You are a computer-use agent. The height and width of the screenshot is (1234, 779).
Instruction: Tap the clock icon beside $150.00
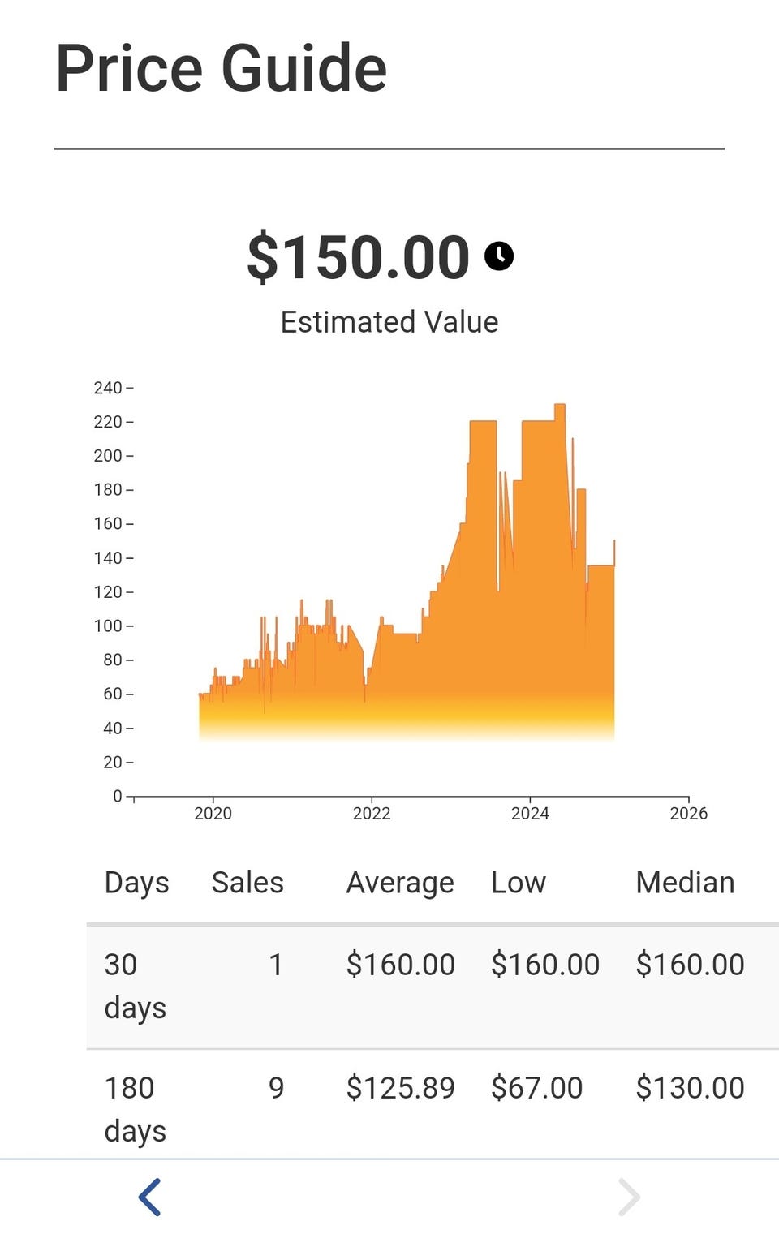[x=499, y=256]
